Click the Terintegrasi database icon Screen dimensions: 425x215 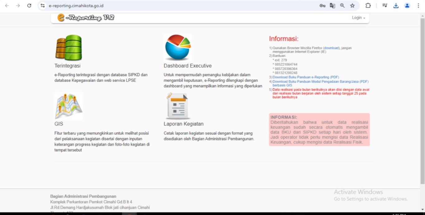tap(68, 48)
